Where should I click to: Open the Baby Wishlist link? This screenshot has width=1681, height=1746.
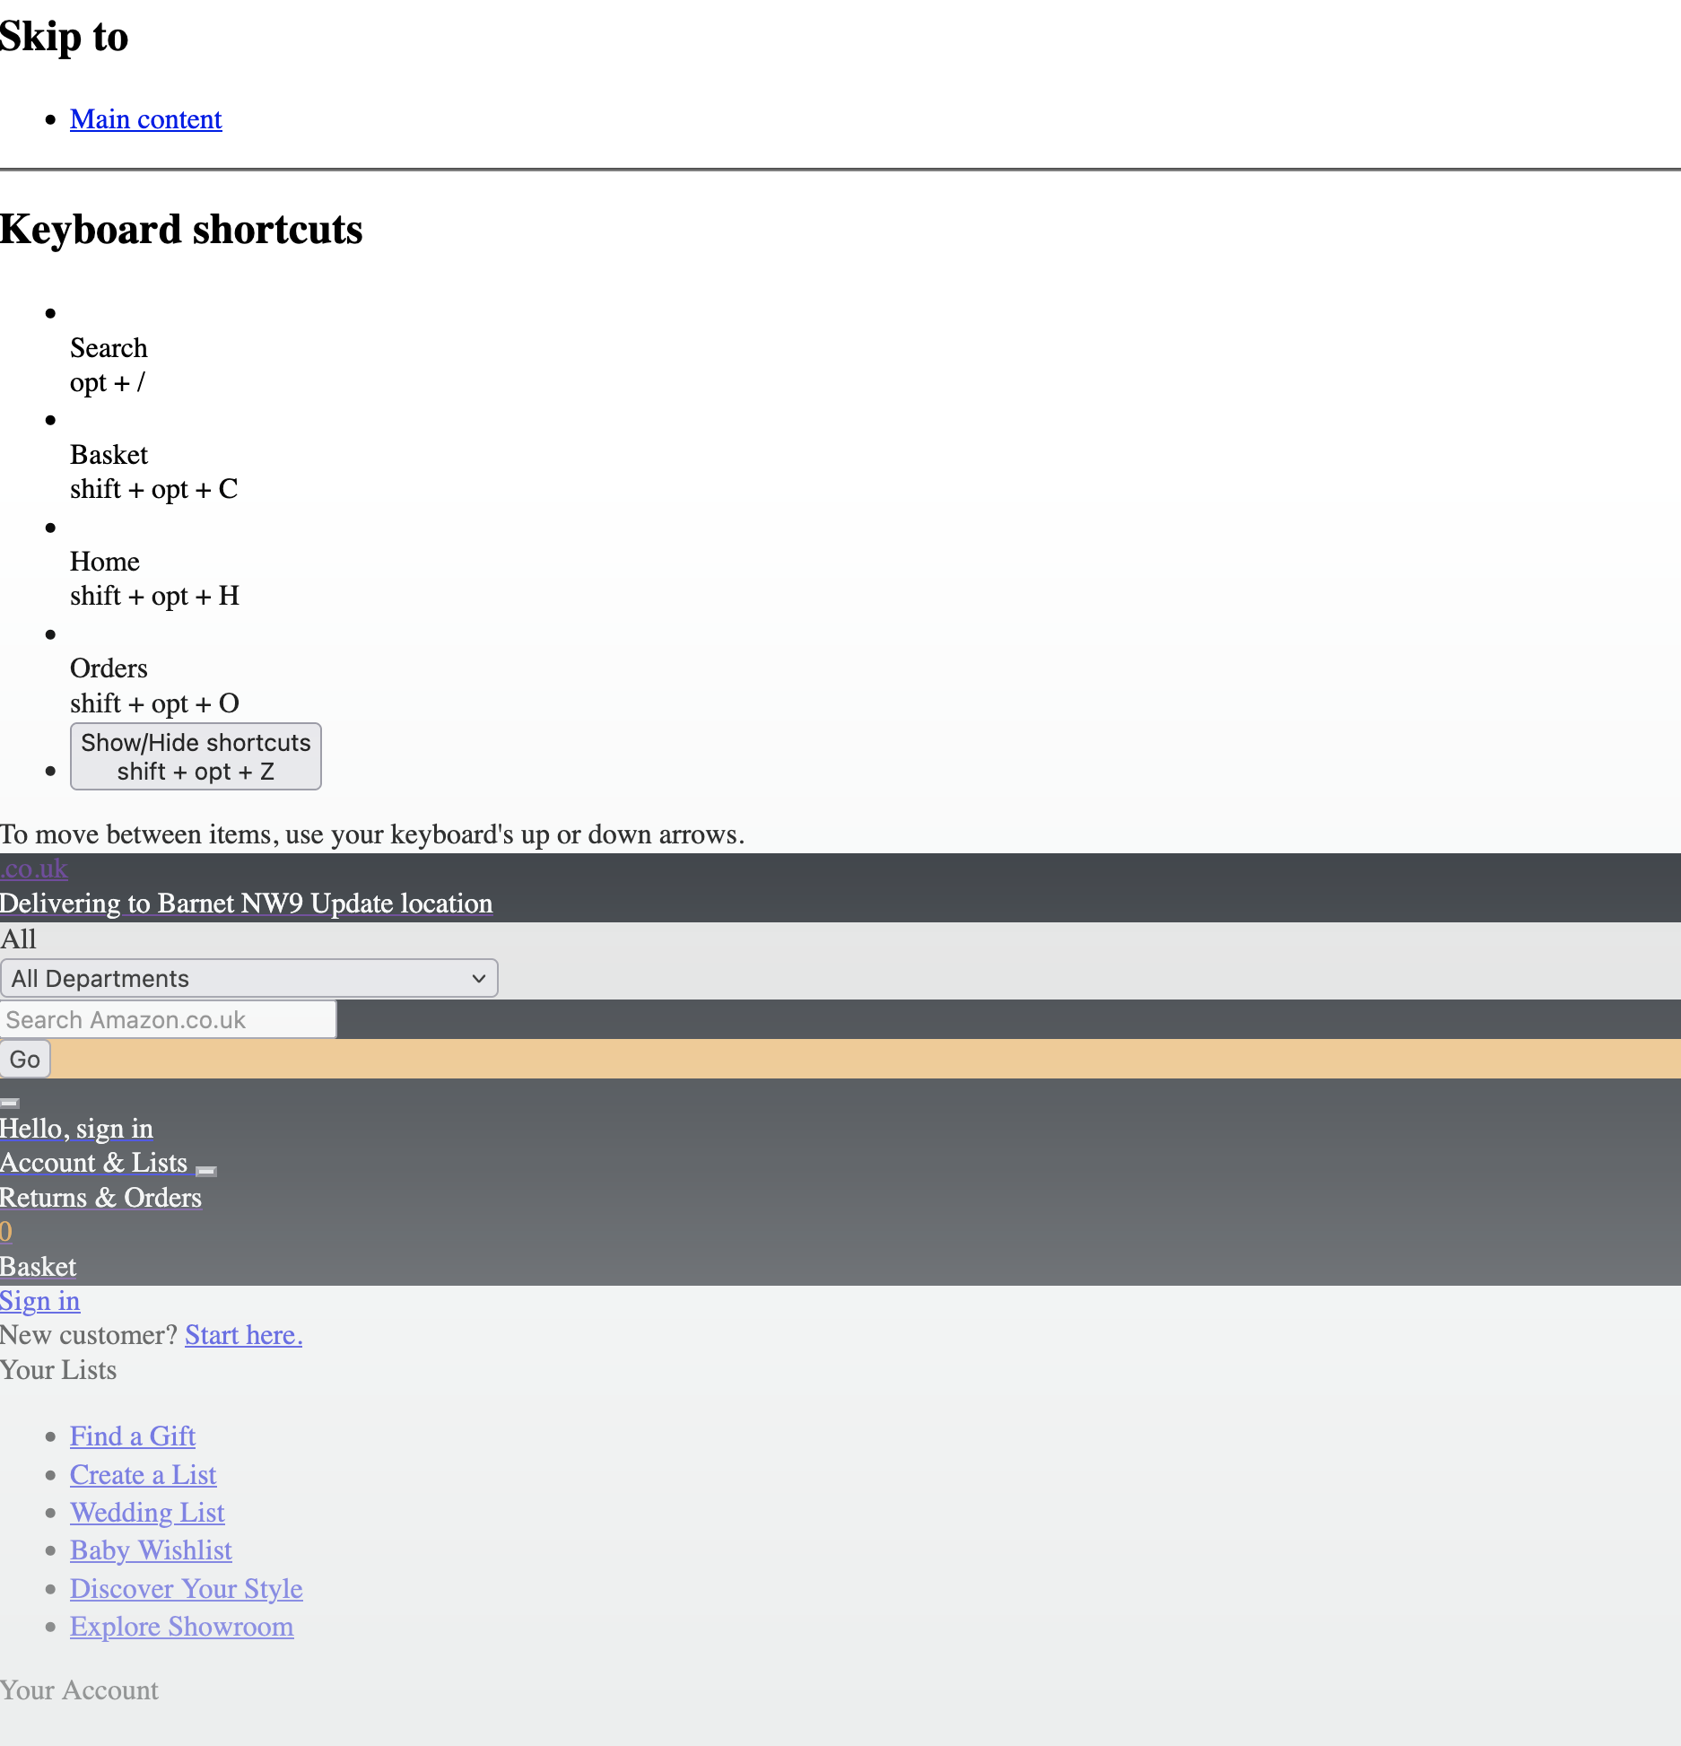coord(151,1550)
